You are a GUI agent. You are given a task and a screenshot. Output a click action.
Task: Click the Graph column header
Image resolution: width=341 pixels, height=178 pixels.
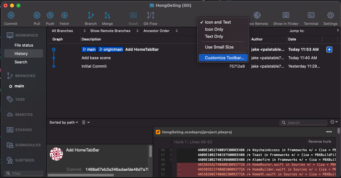[x=57, y=39]
